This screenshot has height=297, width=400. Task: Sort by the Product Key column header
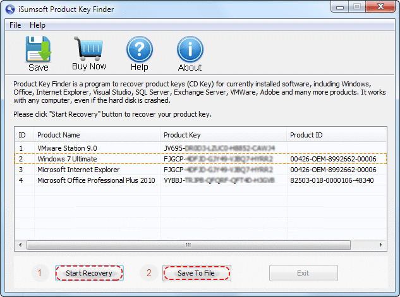tap(224, 135)
